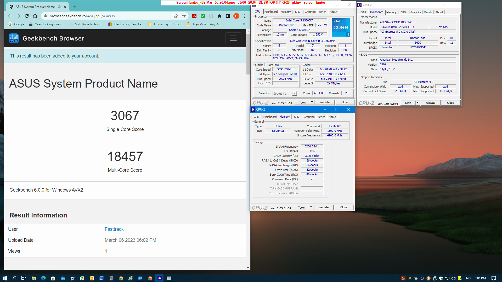Viewport: 502px width, 282px height.
Task: Expand Tools dropdown arrow in CPU-Z Memory window
Action: (311, 207)
